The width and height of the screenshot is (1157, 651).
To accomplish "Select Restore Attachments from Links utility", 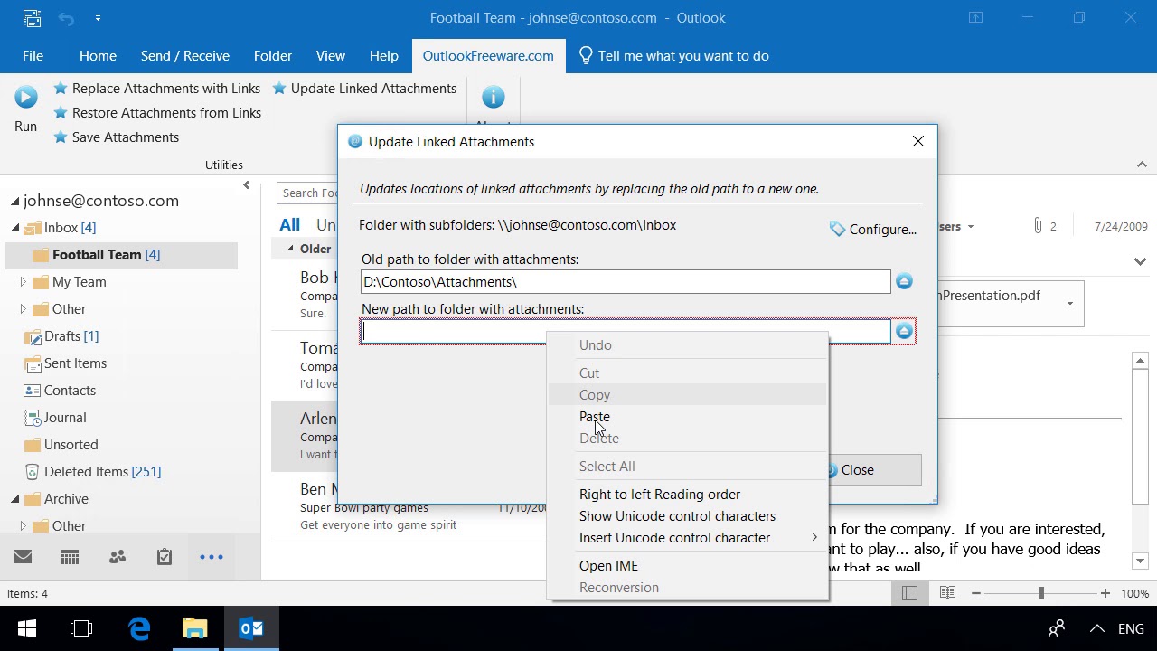I will [x=157, y=113].
